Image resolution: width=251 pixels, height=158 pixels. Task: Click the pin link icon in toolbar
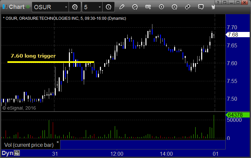[188, 7]
